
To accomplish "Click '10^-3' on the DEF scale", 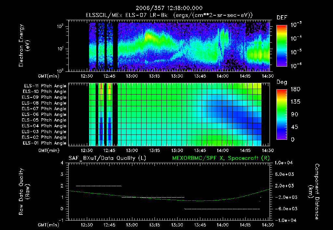I will 296,25.
